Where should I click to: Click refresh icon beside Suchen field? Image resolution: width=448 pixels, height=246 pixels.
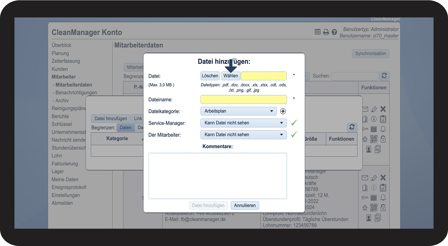[384, 76]
